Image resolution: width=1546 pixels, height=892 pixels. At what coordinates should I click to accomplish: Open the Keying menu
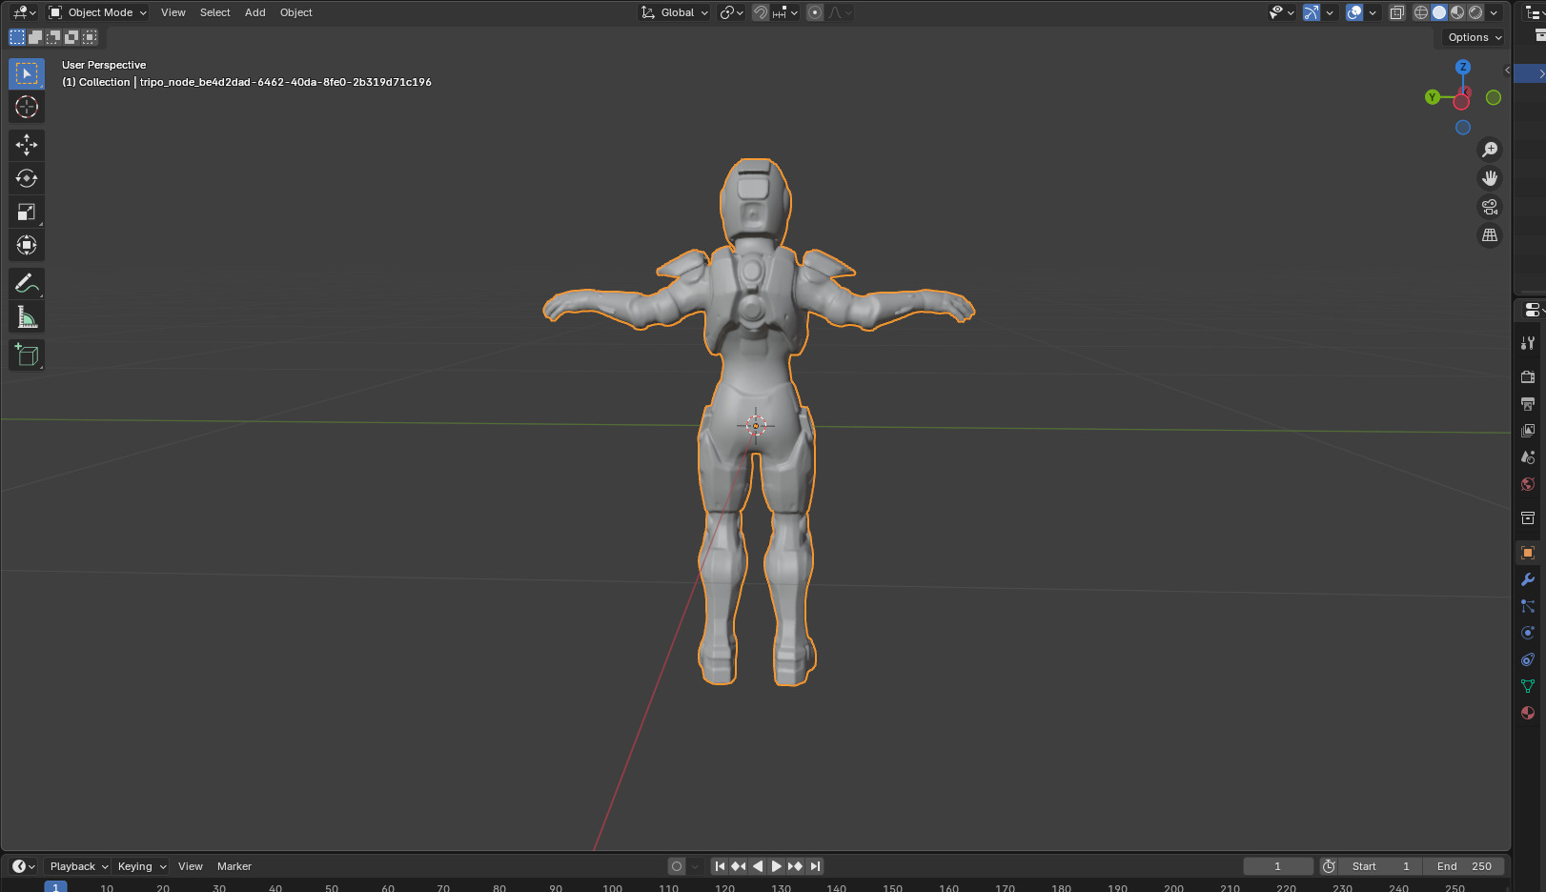point(141,866)
